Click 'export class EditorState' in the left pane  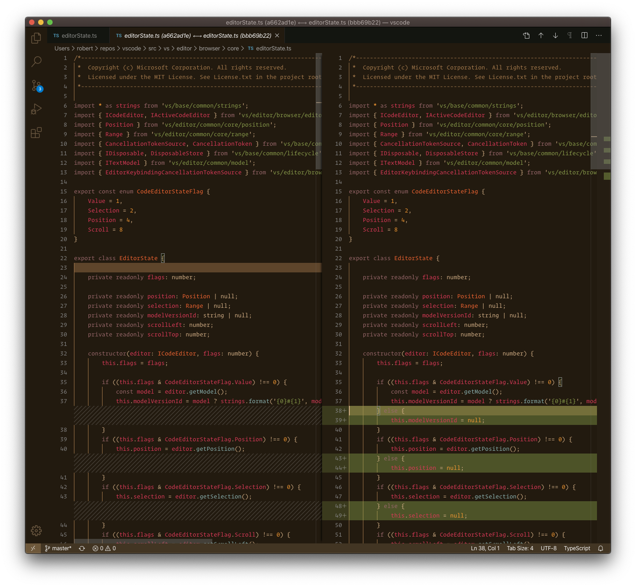116,258
